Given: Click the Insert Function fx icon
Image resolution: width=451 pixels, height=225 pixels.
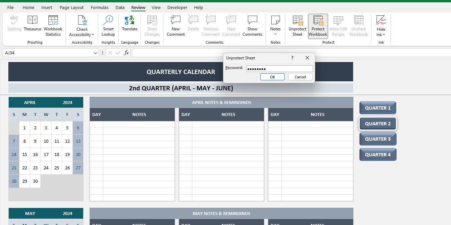Looking at the screenshot, I should pyautogui.click(x=126, y=53).
